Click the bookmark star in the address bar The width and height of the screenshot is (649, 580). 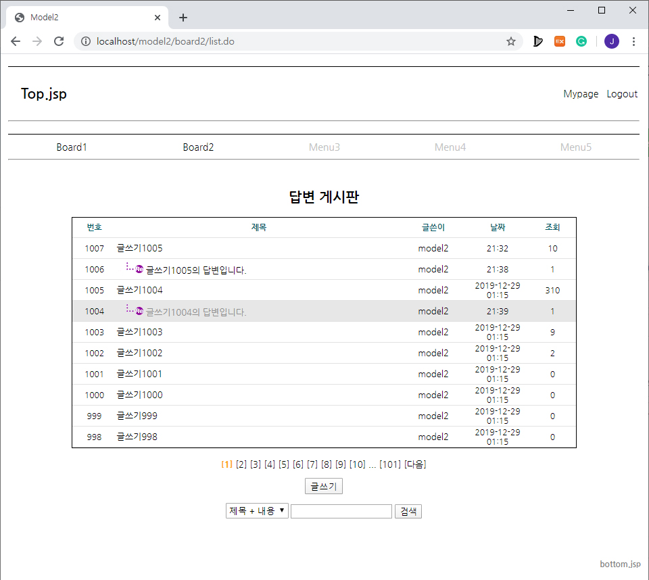point(510,41)
